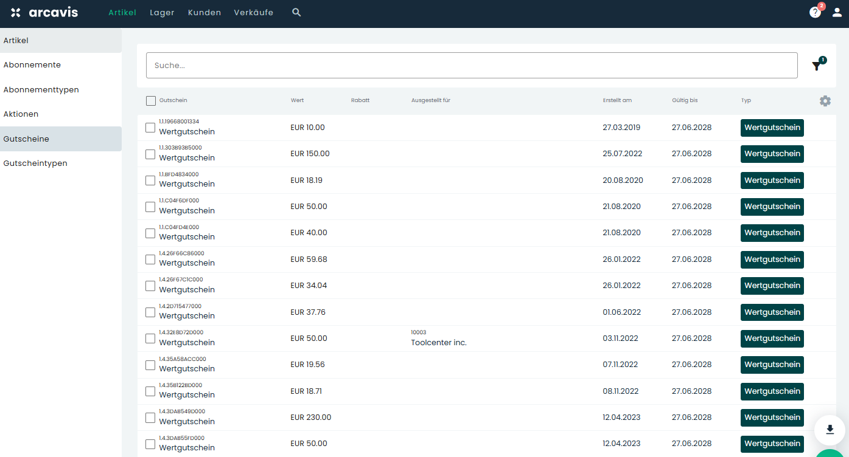
Task: Check the box for voucher 1.1.19668001334
Action: point(150,128)
